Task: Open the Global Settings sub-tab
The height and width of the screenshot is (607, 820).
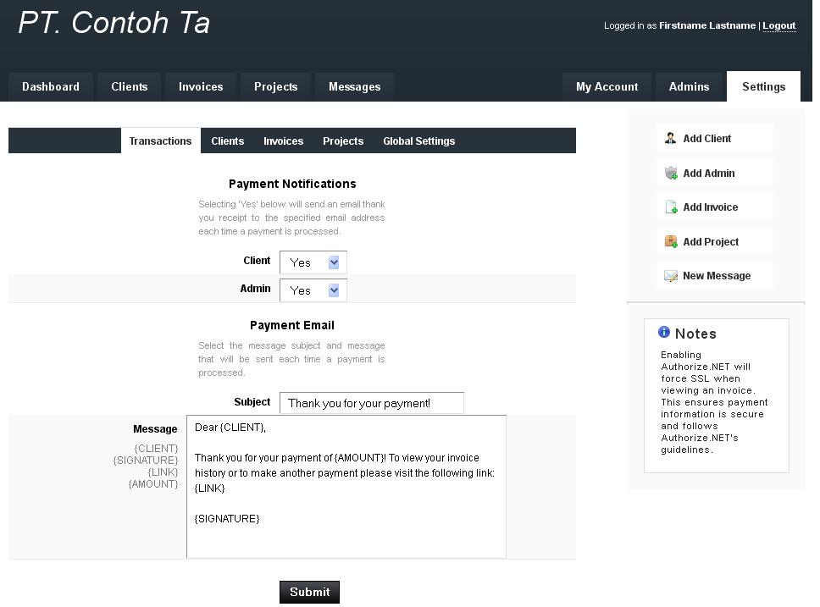Action: pos(418,141)
